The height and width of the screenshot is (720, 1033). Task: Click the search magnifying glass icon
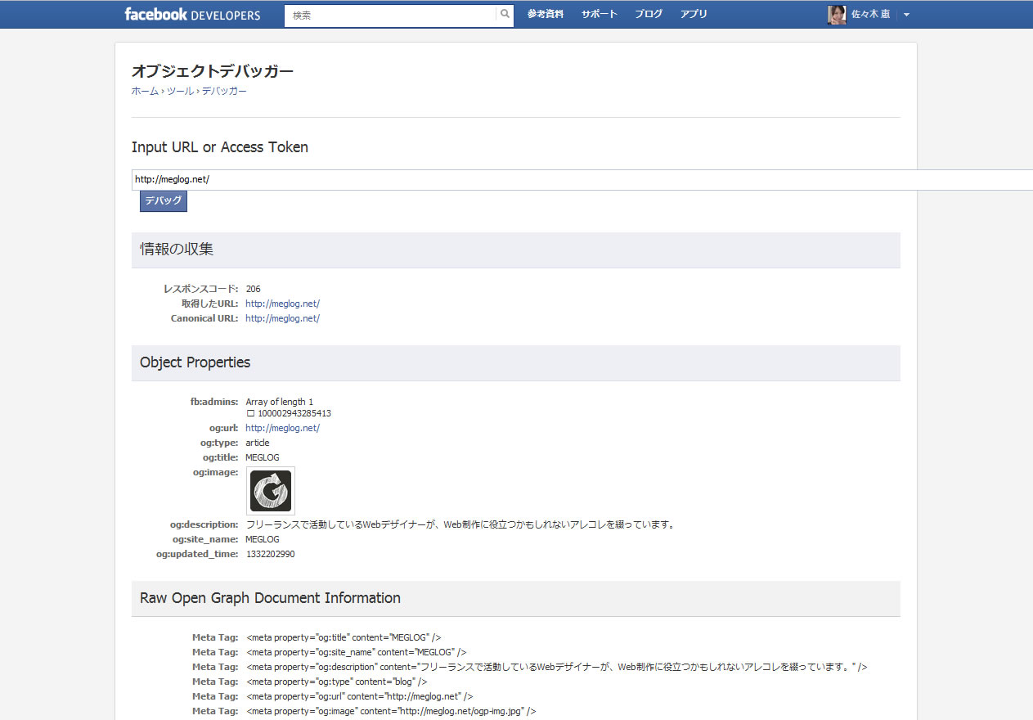(x=505, y=14)
